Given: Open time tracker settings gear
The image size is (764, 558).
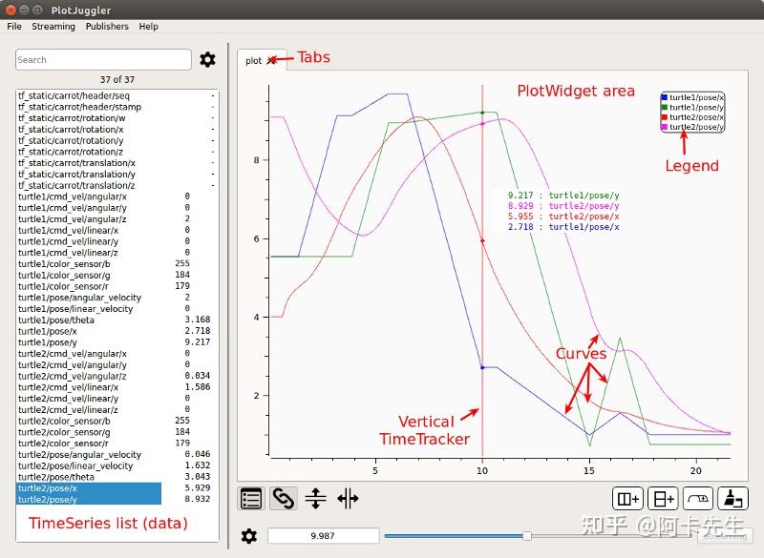Looking at the screenshot, I should click(x=249, y=536).
